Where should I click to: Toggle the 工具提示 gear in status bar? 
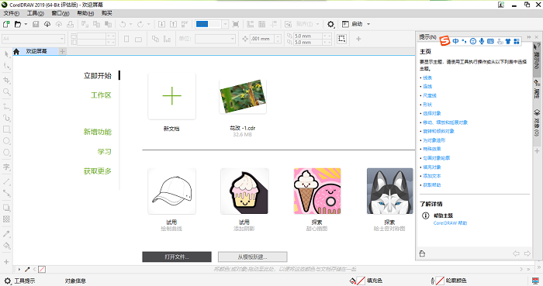click(8, 281)
